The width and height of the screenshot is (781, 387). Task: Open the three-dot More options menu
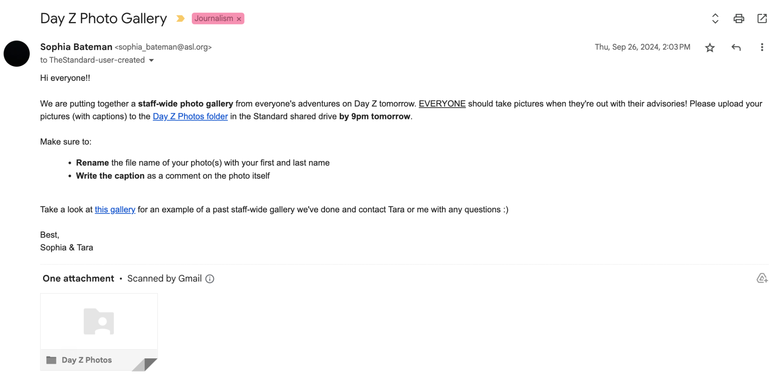(x=762, y=47)
